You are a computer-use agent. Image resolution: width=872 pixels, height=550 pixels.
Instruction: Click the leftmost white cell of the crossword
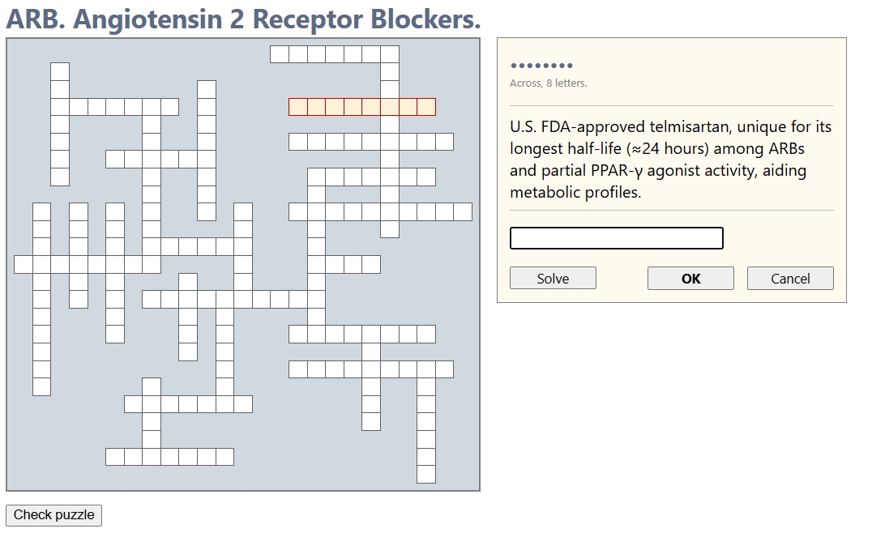pos(24,264)
